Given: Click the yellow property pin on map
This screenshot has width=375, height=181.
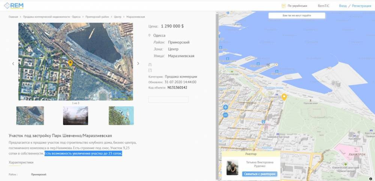Looking at the screenshot, I should 284,97.
